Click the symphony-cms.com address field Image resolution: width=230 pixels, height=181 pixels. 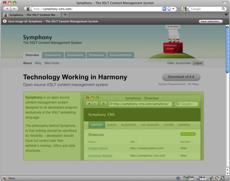coord(97,9)
